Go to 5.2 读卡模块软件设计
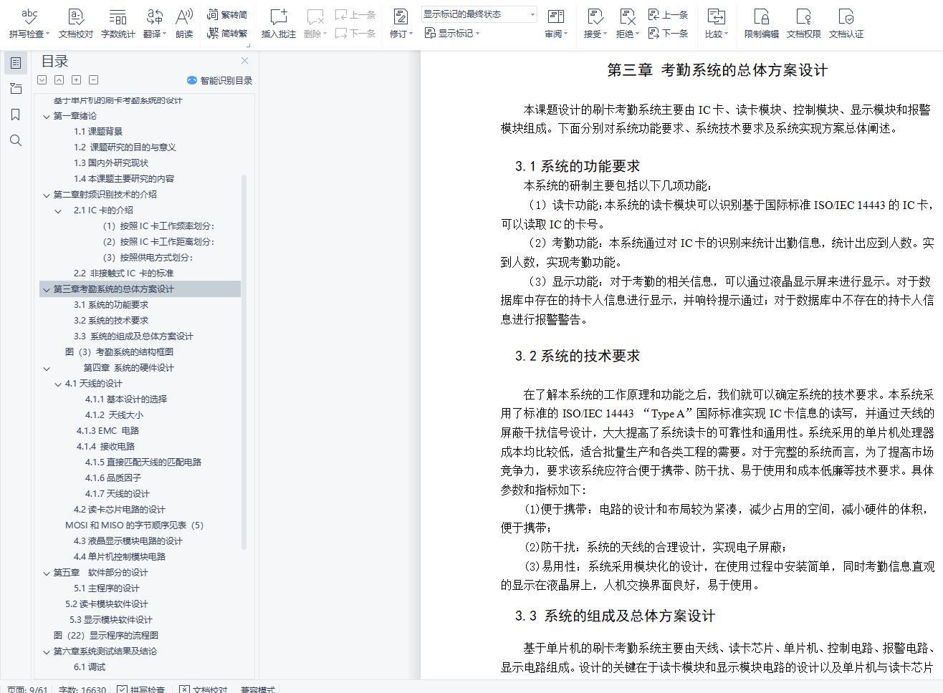Viewport: 943px width, 693px height. click(x=107, y=604)
